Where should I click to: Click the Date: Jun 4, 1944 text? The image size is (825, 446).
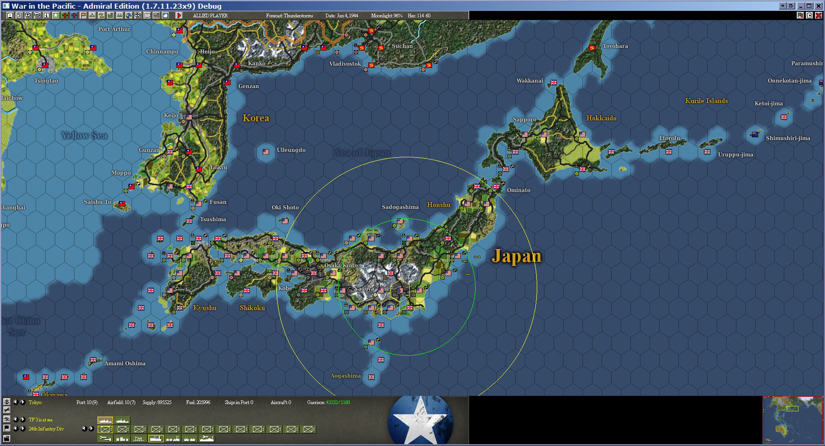pyautogui.click(x=342, y=16)
